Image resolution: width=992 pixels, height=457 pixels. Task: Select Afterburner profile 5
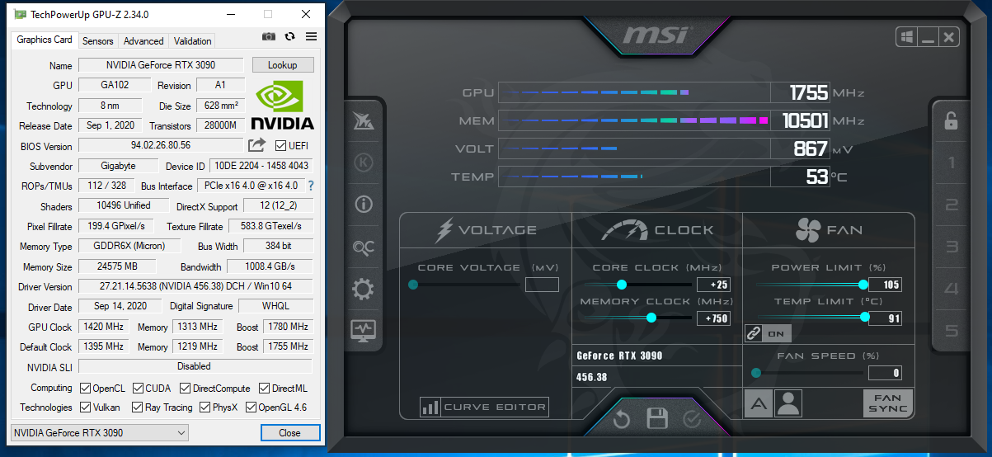click(x=952, y=331)
